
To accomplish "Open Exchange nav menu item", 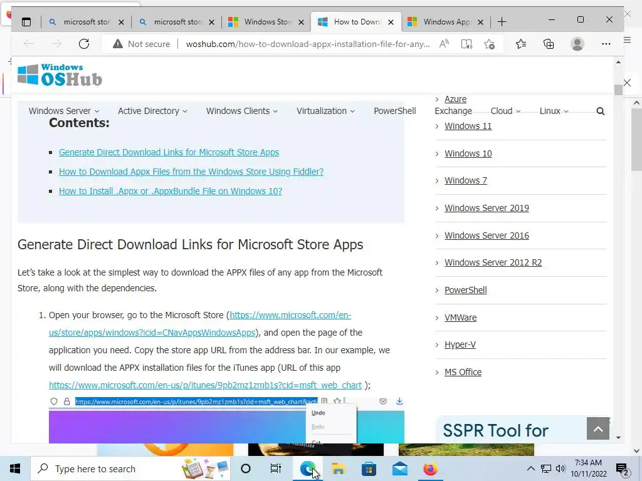I will 453,111.
